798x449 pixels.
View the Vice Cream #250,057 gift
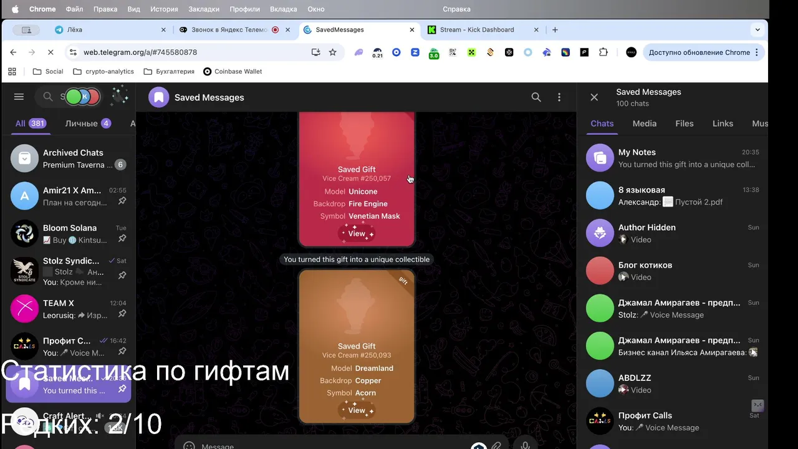[357, 234]
